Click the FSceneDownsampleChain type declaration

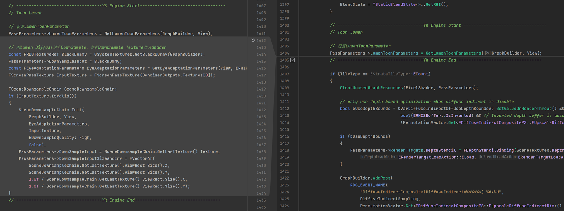tap(35, 89)
